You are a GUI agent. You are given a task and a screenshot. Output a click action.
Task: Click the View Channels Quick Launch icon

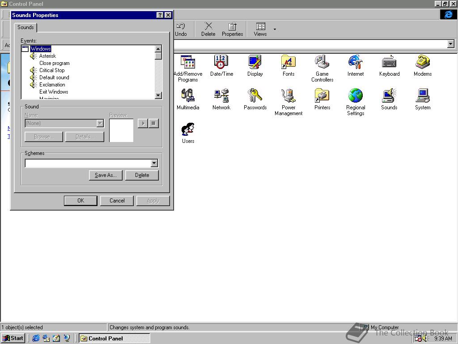point(67,339)
